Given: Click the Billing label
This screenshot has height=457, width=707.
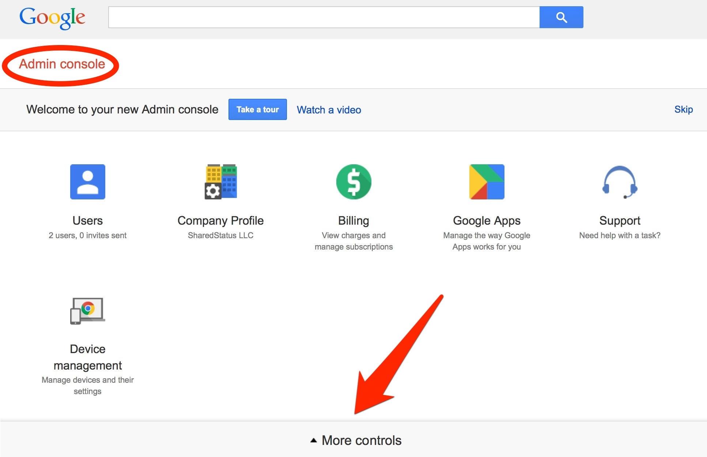Looking at the screenshot, I should tap(354, 221).
